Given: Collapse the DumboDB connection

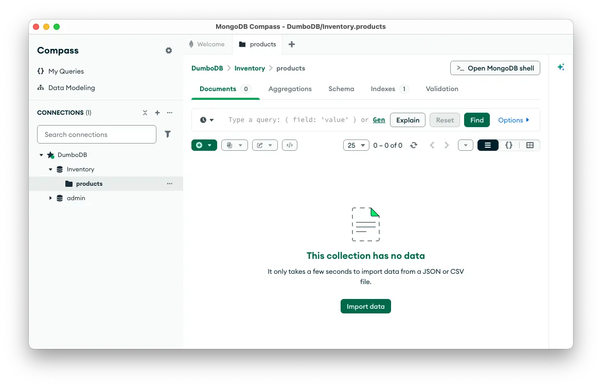Looking at the screenshot, I should [x=41, y=155].
